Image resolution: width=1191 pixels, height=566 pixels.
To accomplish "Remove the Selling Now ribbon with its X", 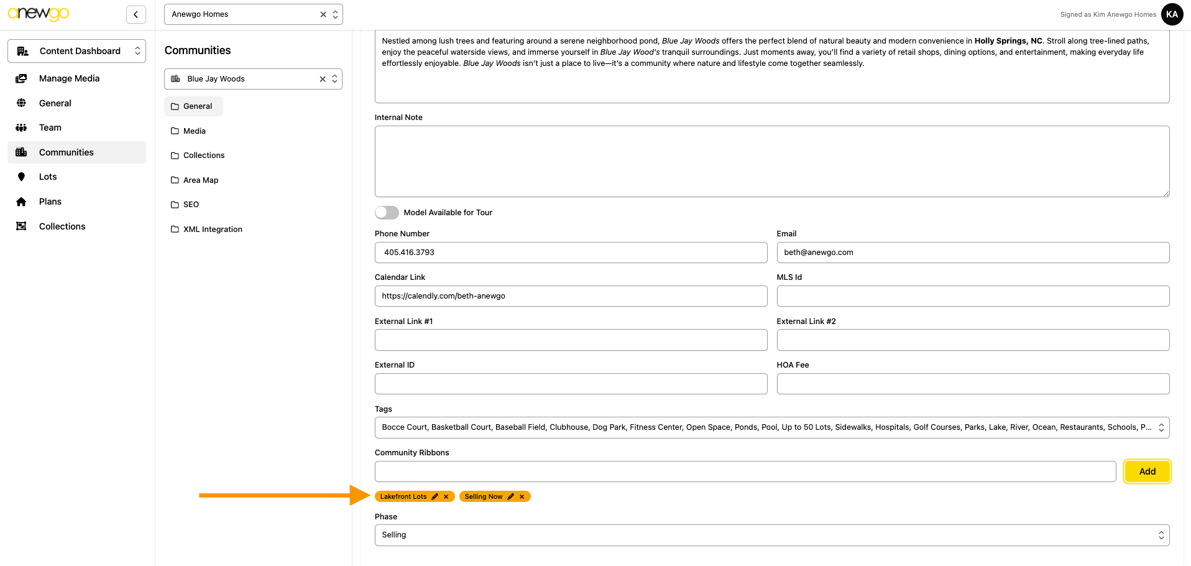I will click(522, 496).
